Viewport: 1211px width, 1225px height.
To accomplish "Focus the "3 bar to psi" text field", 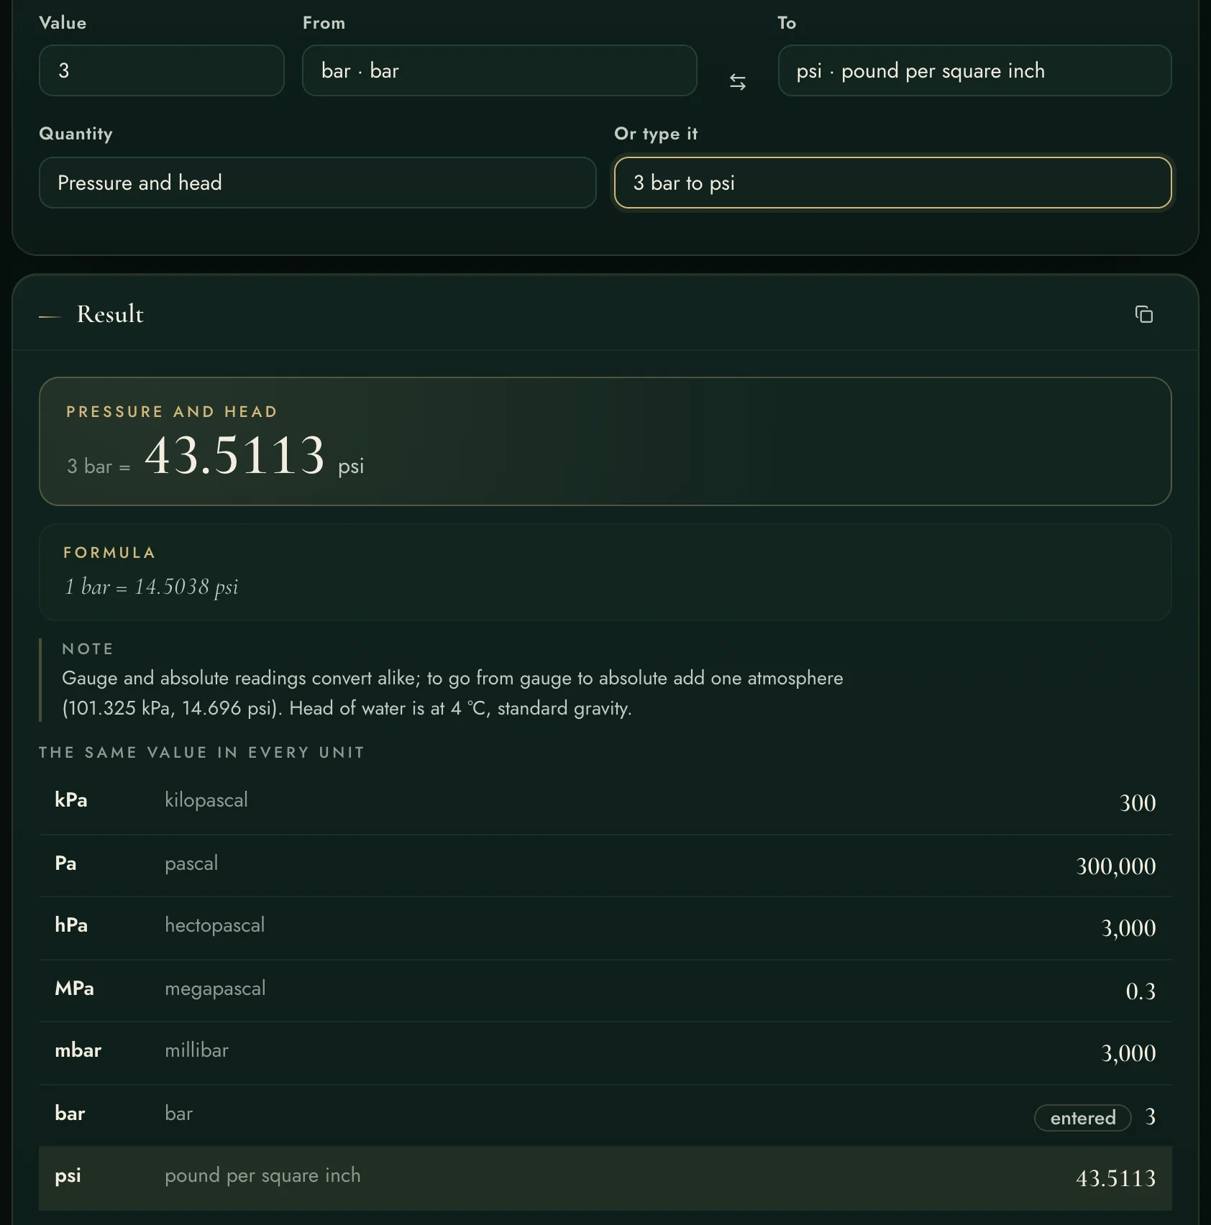I will (x=892, y=183).
